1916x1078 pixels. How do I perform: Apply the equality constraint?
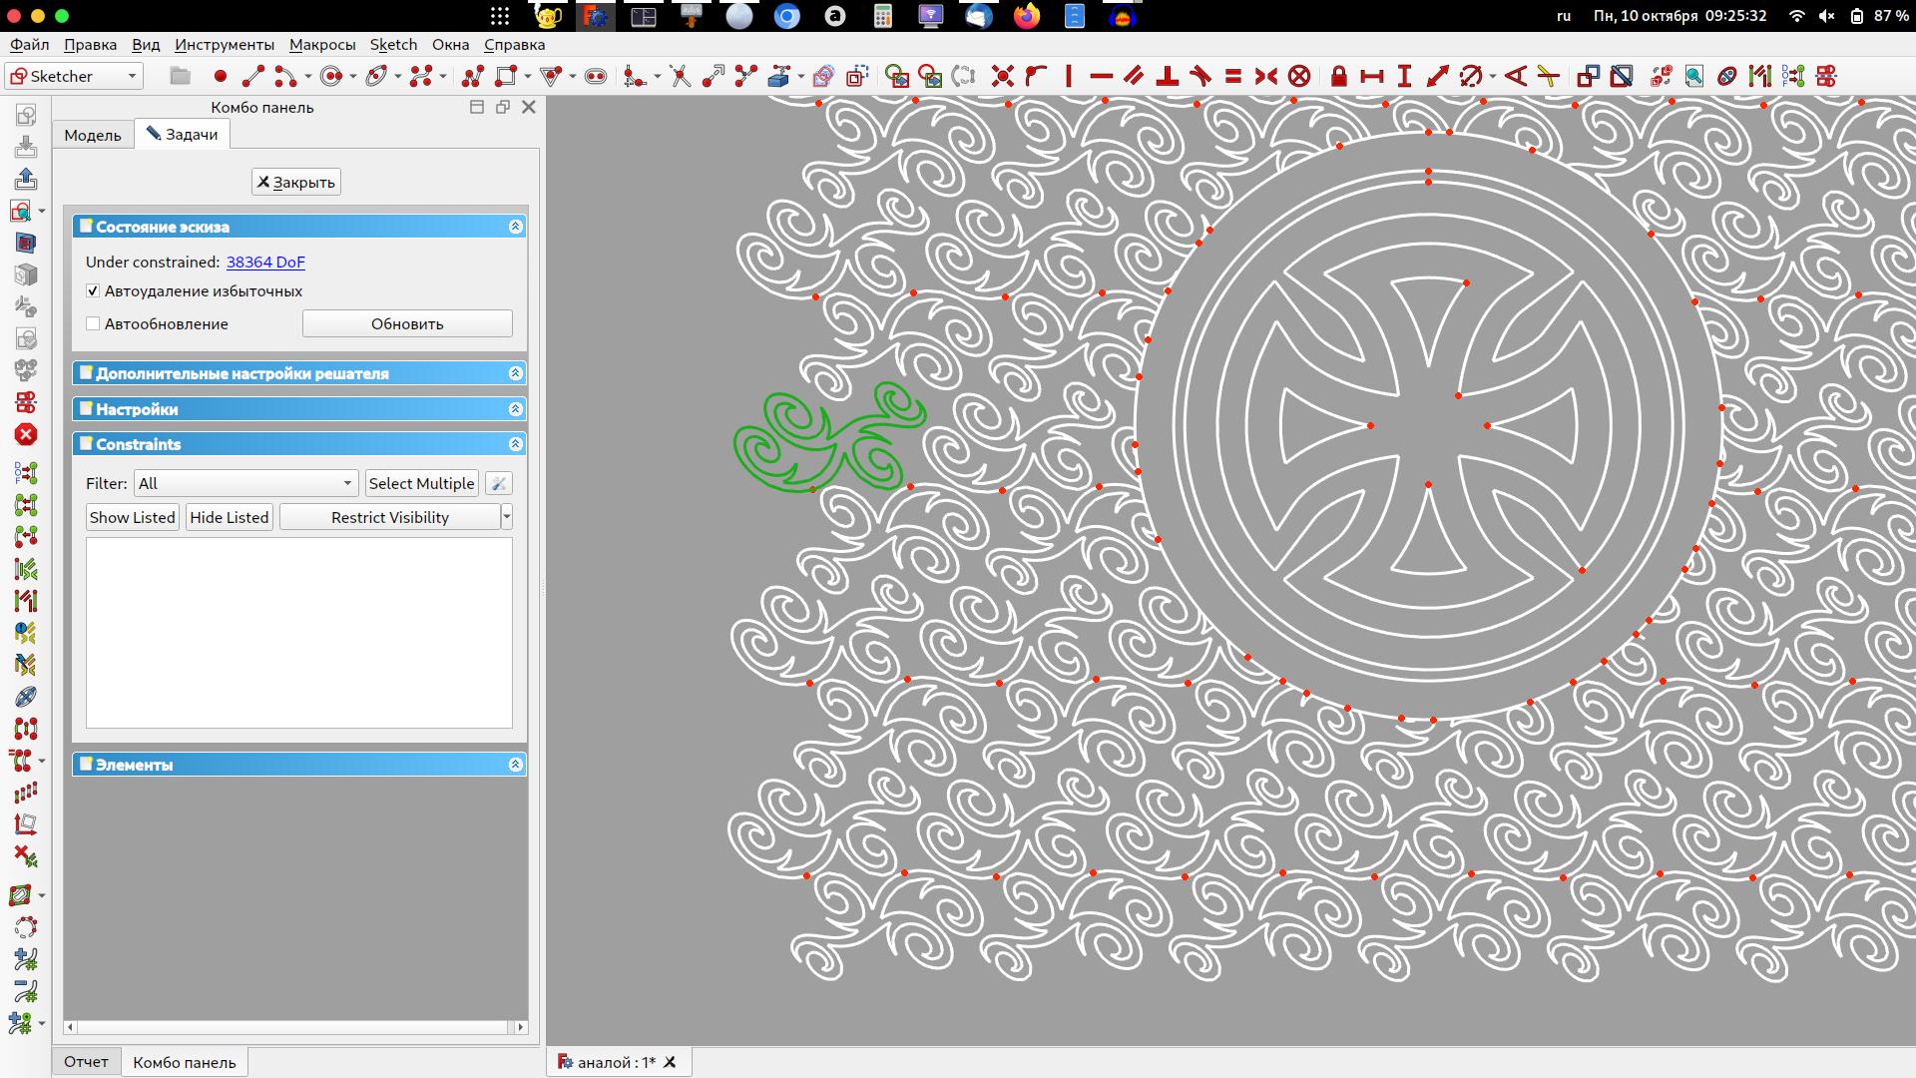click(1233, 76)
